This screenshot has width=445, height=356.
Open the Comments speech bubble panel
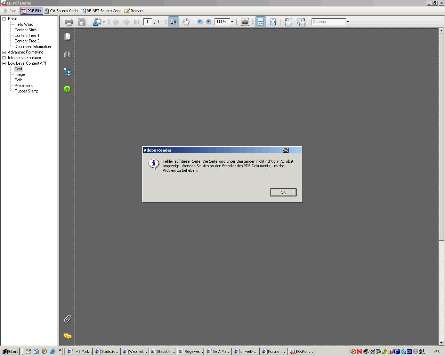(x=67, y=336)
